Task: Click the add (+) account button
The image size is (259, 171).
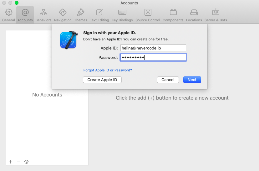Action: pyautogui.click(x=10, y=162)
